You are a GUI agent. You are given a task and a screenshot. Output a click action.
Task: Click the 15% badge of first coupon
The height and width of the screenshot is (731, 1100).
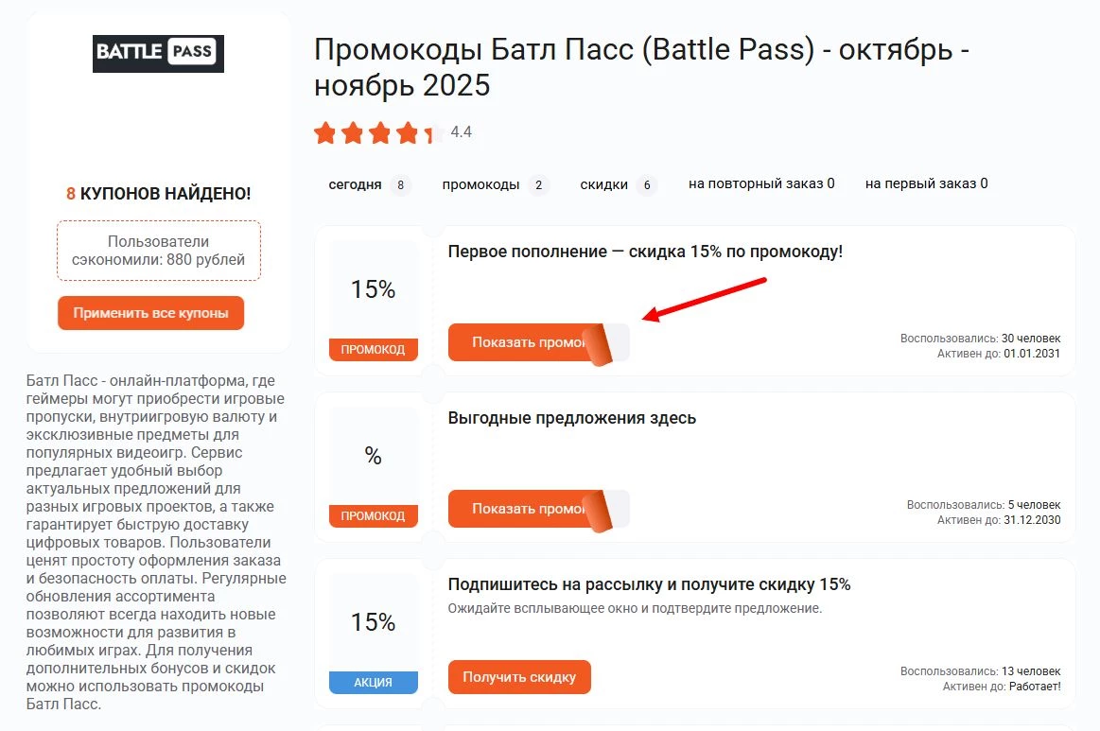tap(373, 288)
